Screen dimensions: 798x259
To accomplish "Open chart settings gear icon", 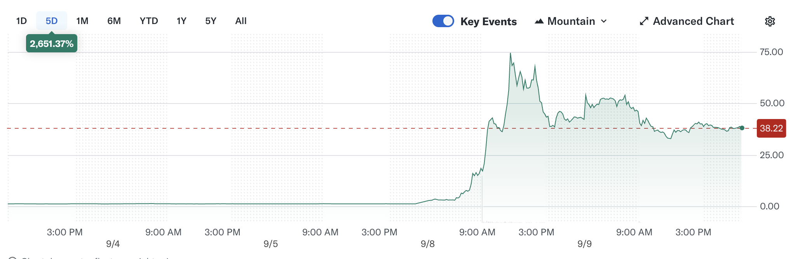I will [x=770, y=21].
